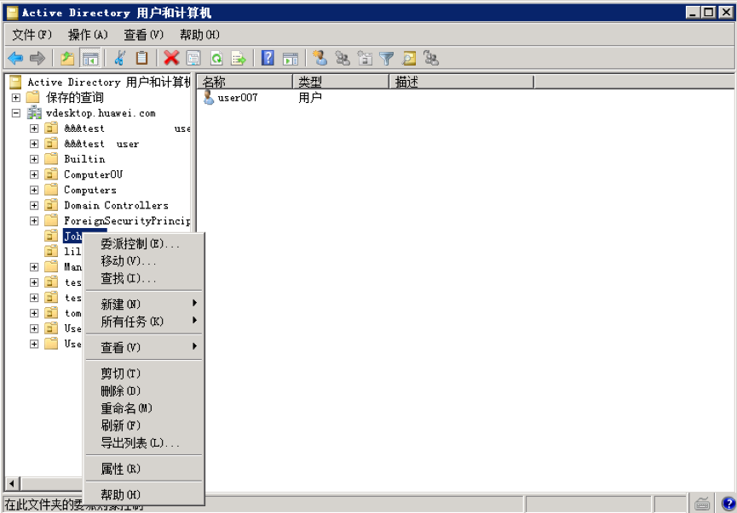
Task: Choose 删除(D) from context menu
Action: [144, 390]
